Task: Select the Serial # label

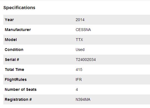Action: coord(12,60)
